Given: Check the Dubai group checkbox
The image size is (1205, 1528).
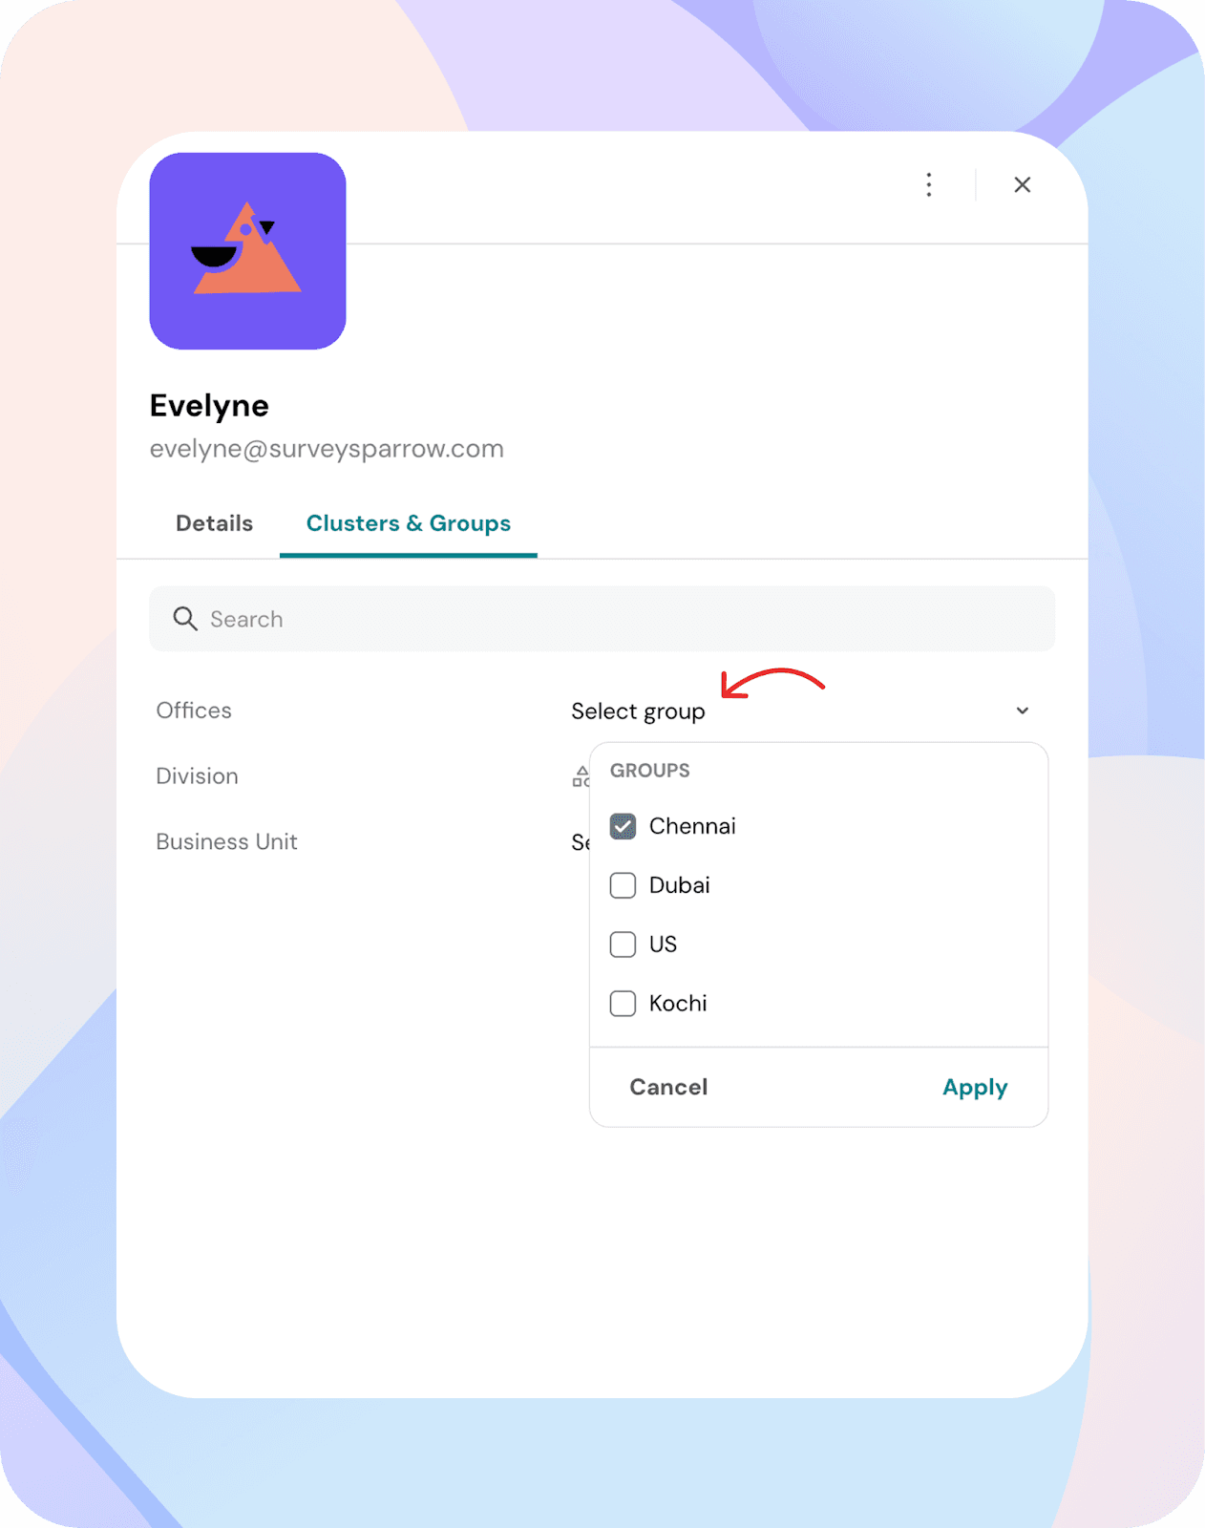Looking at the screenshot, I should pos(623,885).
